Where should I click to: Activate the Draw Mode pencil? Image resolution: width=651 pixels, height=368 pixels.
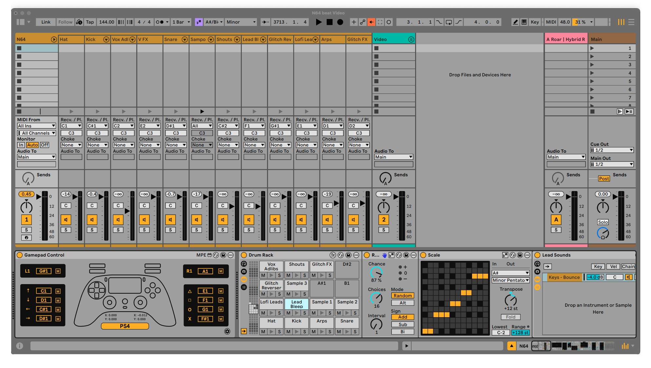[515, 22]
